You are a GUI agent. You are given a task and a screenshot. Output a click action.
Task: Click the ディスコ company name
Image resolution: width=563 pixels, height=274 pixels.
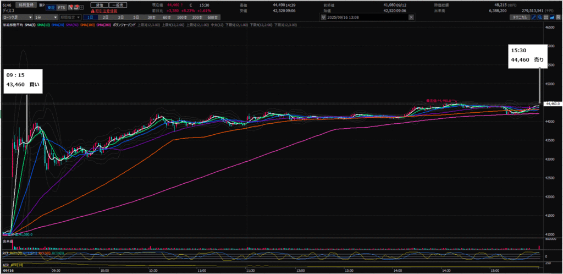click(x=8, y=11)
